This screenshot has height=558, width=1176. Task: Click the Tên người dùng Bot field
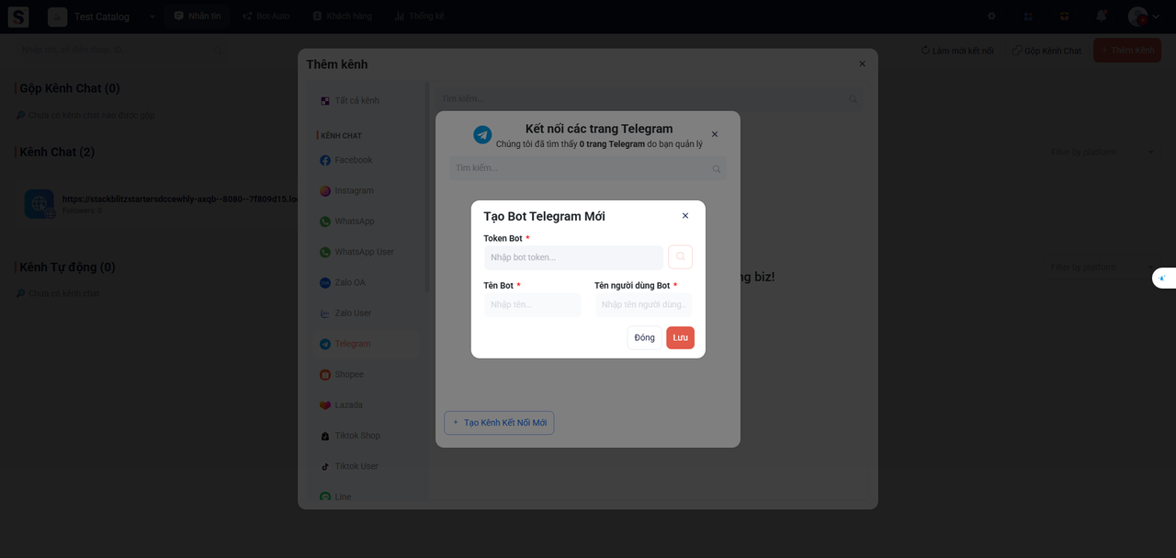click(x=643, y=304)
